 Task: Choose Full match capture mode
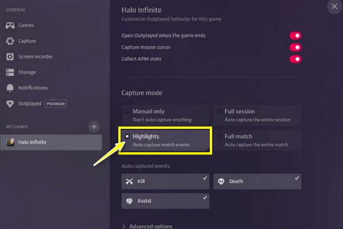point(257,140)
